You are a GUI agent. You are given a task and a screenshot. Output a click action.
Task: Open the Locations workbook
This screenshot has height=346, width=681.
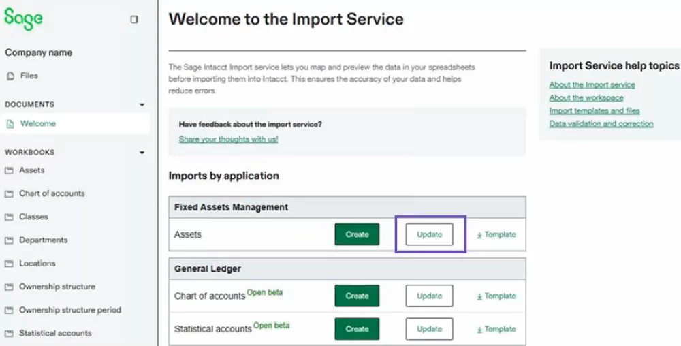(x=37, y=263)
